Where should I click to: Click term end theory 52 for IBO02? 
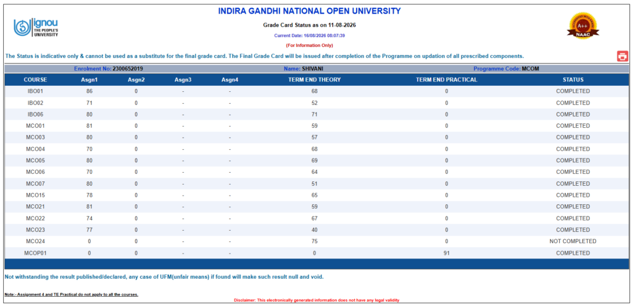(314, 102)
